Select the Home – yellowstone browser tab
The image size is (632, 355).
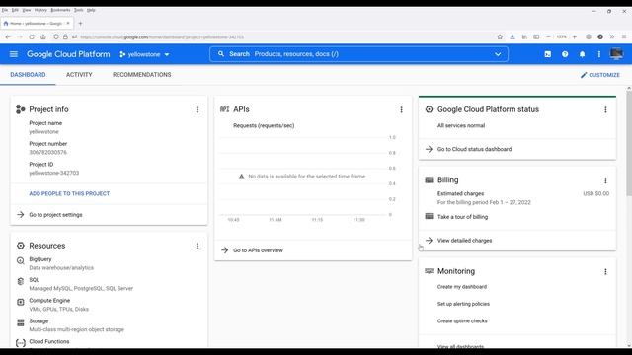tap(36, 24)
